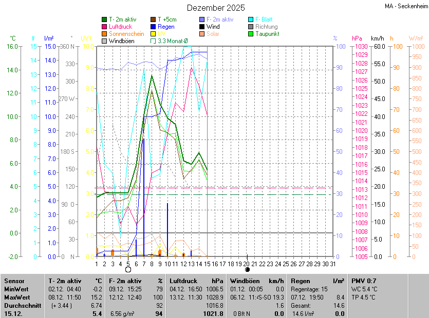429x318 pixels.
Task: Click day 15 on the date axis
Action: [x=207, y=264]
